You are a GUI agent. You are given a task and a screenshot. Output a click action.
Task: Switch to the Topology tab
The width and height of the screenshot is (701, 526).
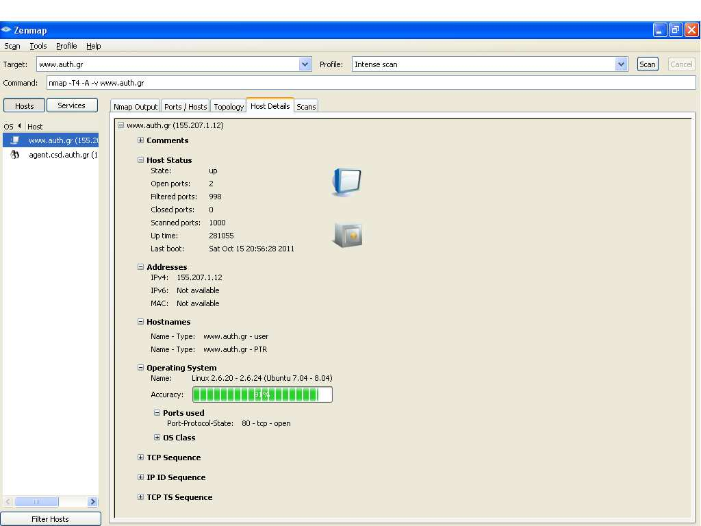[229, 106]
